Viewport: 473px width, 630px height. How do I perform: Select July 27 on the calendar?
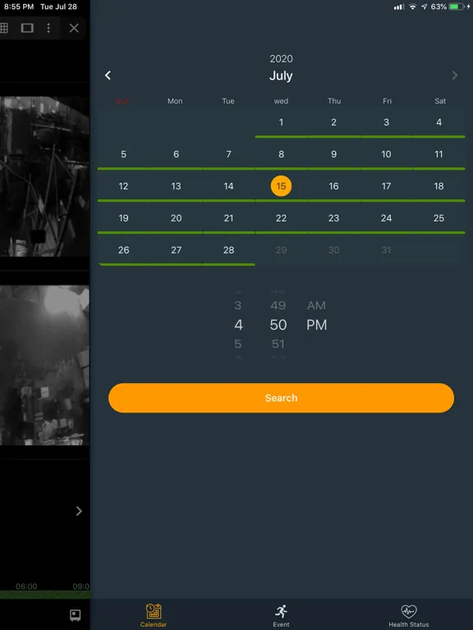tap(177, 250)
